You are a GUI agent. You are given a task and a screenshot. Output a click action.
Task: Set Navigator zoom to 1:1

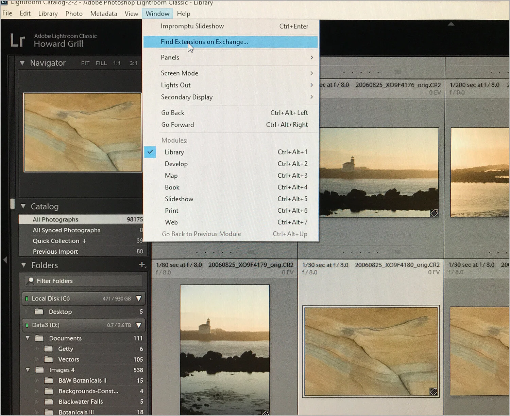point(117,63)
